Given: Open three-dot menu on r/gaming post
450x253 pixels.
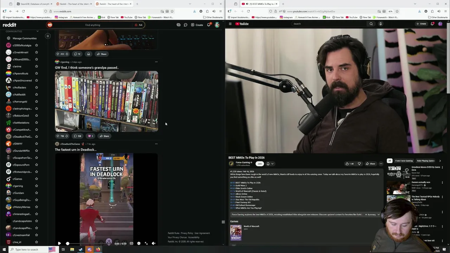Looking at the screenshot, I should 156,62.
